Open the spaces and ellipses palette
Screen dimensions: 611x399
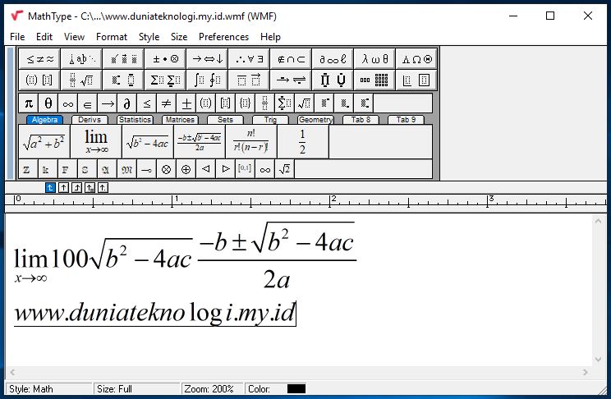[81, 59]
